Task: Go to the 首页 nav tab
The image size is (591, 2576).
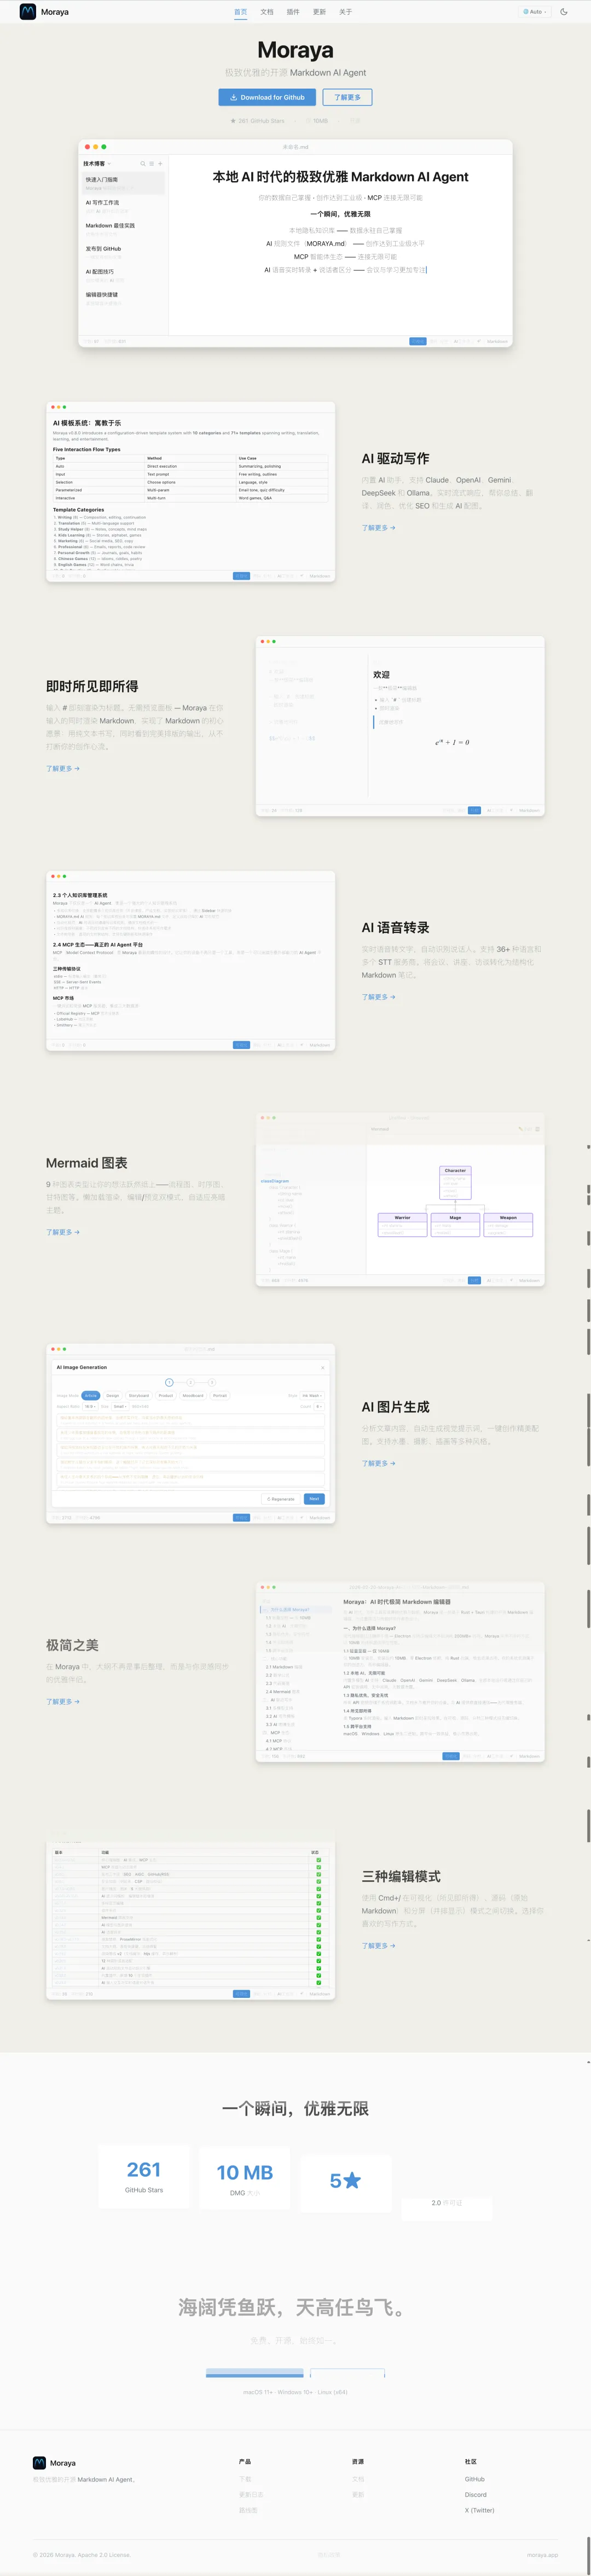Action: [x=240, y=12]
